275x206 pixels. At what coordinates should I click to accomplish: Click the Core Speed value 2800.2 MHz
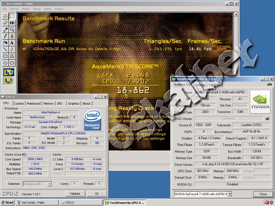[x=35, y=159]
